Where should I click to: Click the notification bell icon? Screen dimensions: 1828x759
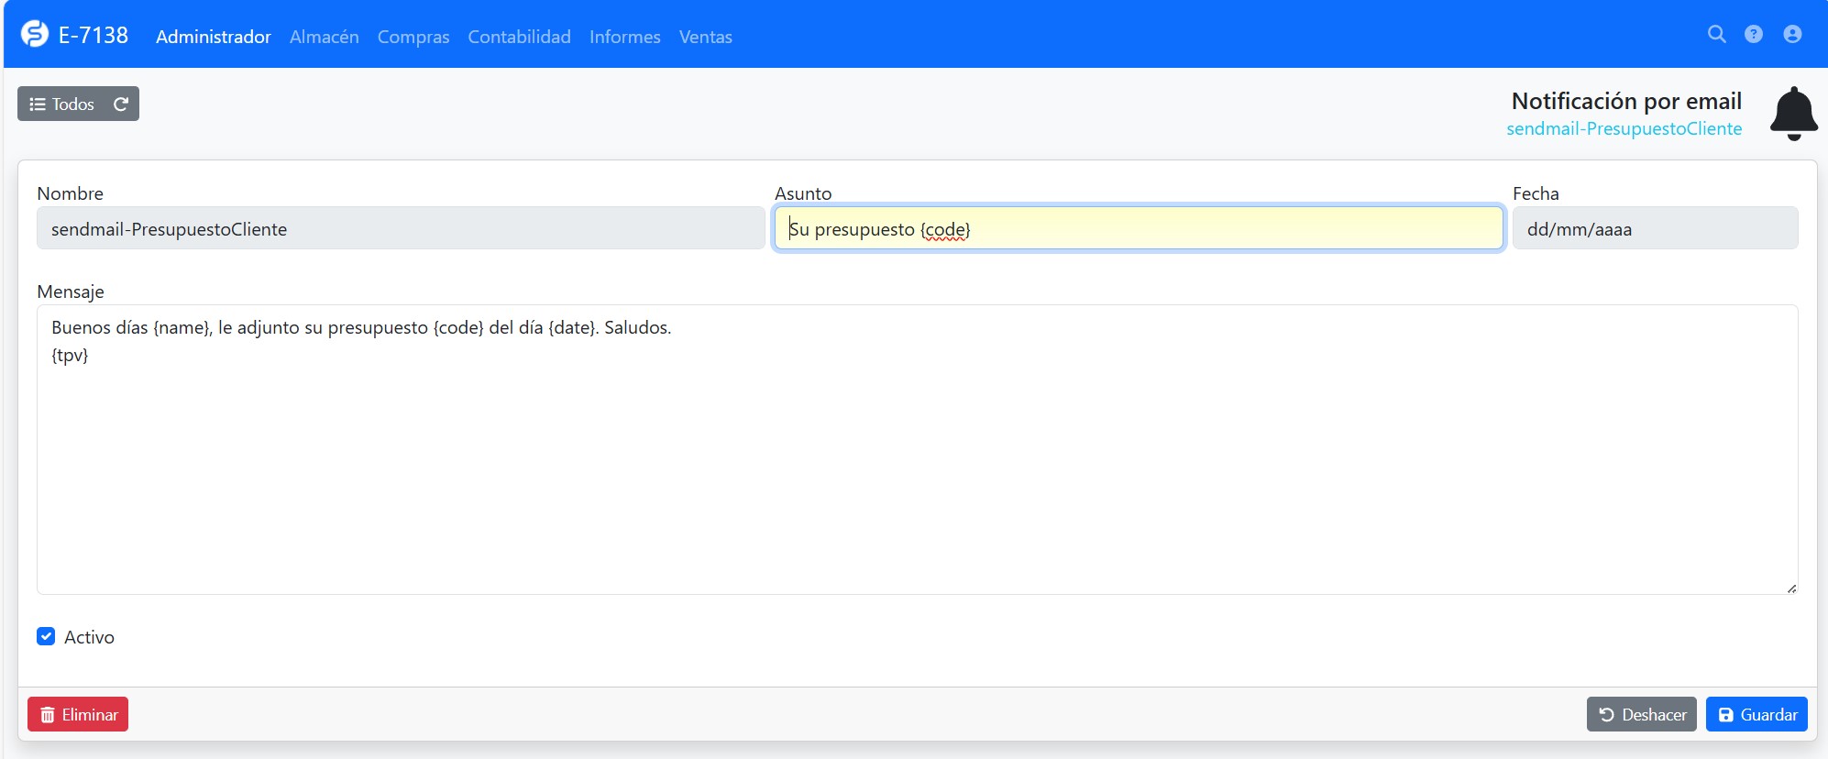pyautogui.click(x=1793, y=114)
